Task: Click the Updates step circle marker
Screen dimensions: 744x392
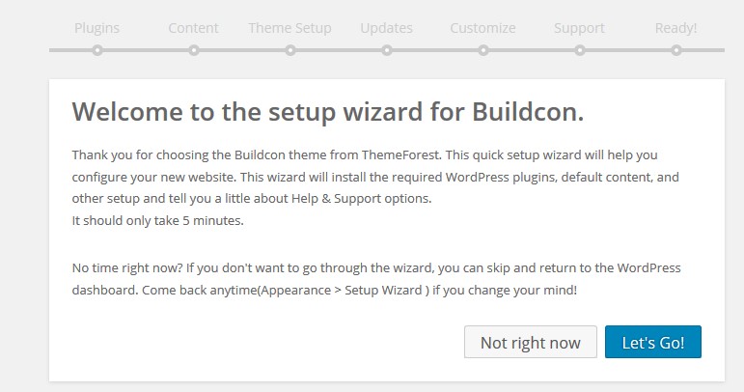Action: point(387,50)
